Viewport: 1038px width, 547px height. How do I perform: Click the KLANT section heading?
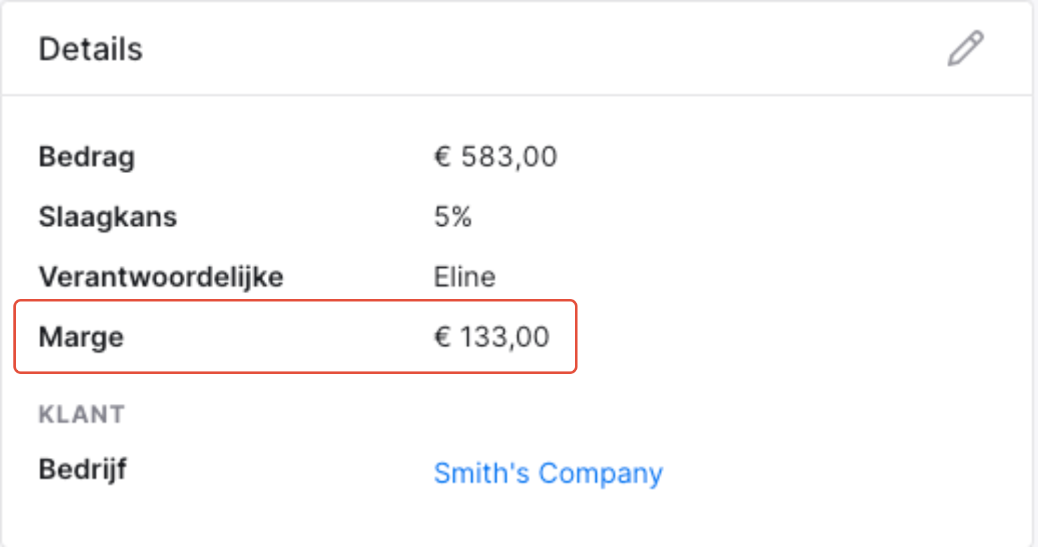tap(82, 415)
